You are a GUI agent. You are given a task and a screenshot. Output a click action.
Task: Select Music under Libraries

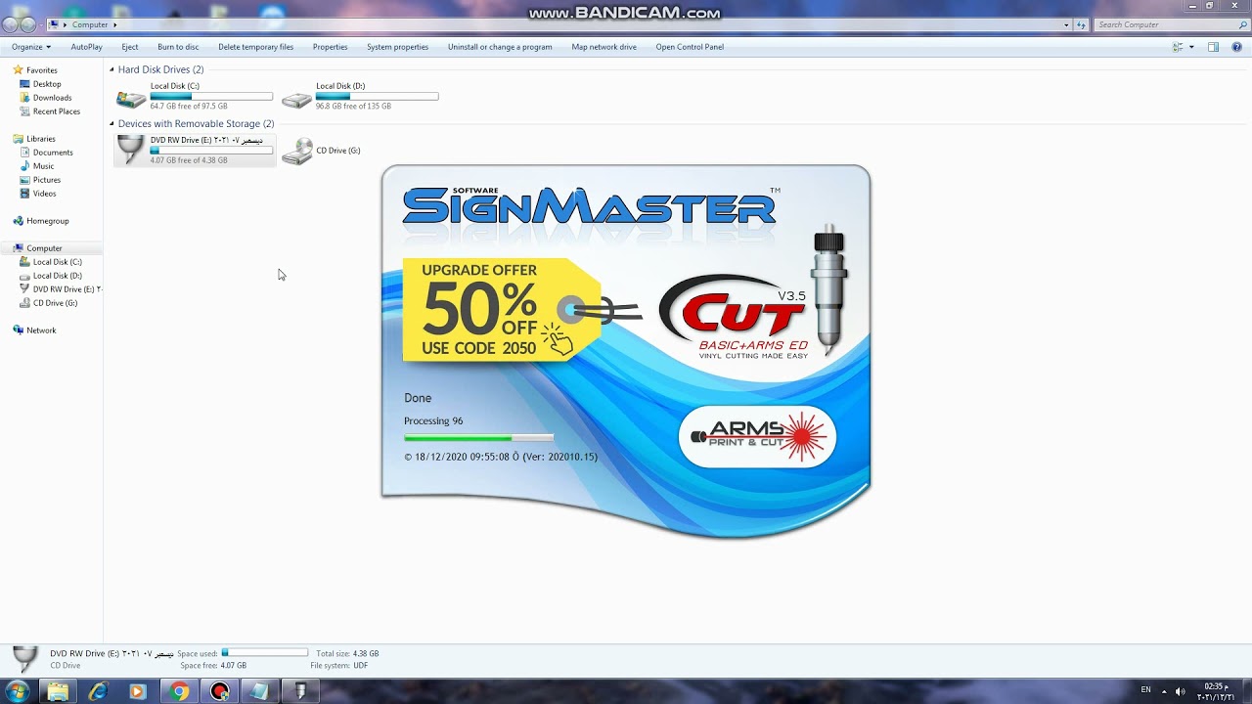point(43,166)
